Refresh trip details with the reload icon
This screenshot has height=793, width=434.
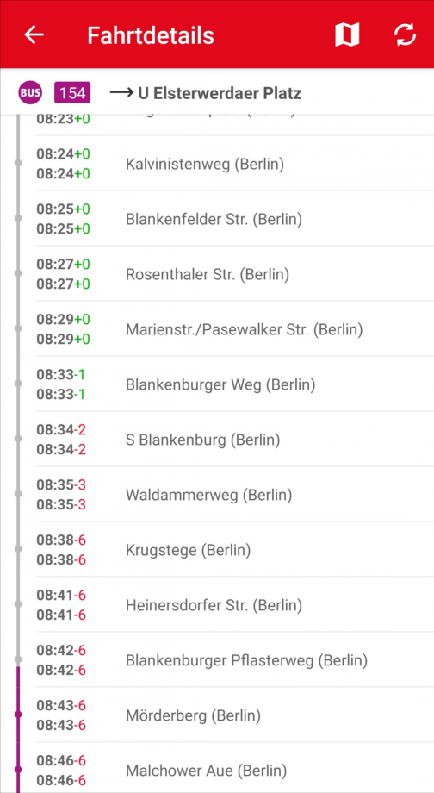pyautogui.click(x=406, y=34)
